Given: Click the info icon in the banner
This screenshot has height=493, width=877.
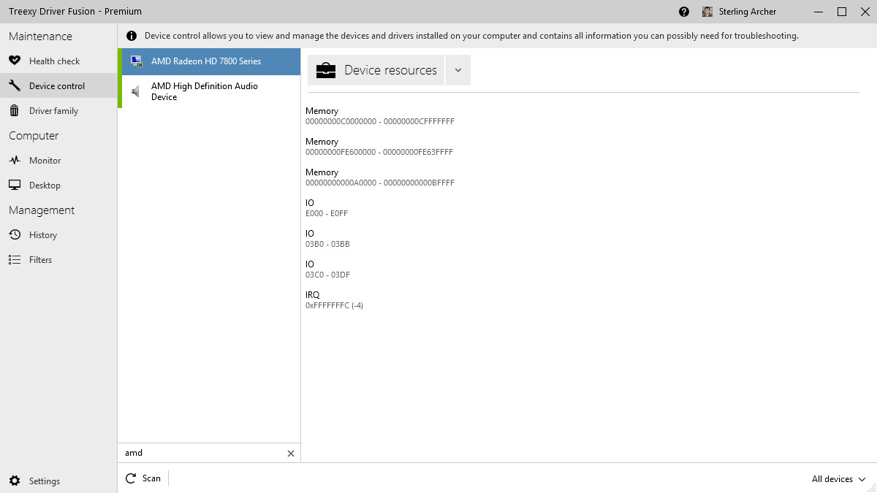Looking at the screenshot, I should 132,36.
